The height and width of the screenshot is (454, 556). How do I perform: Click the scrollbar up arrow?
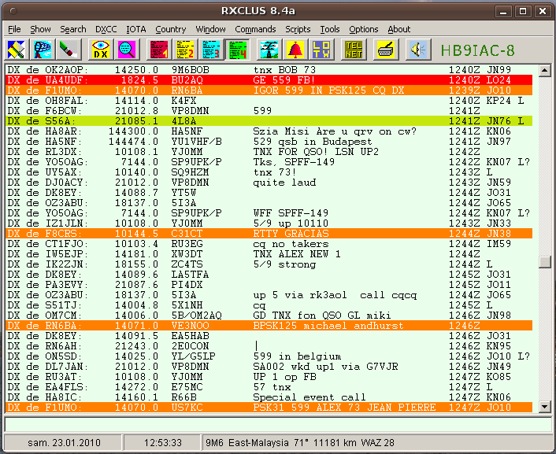pos(544,71)
